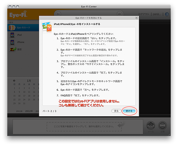Click the window resize grip in the corner
The width and height of the screenshot is (178, 146).
coord(169,134)
